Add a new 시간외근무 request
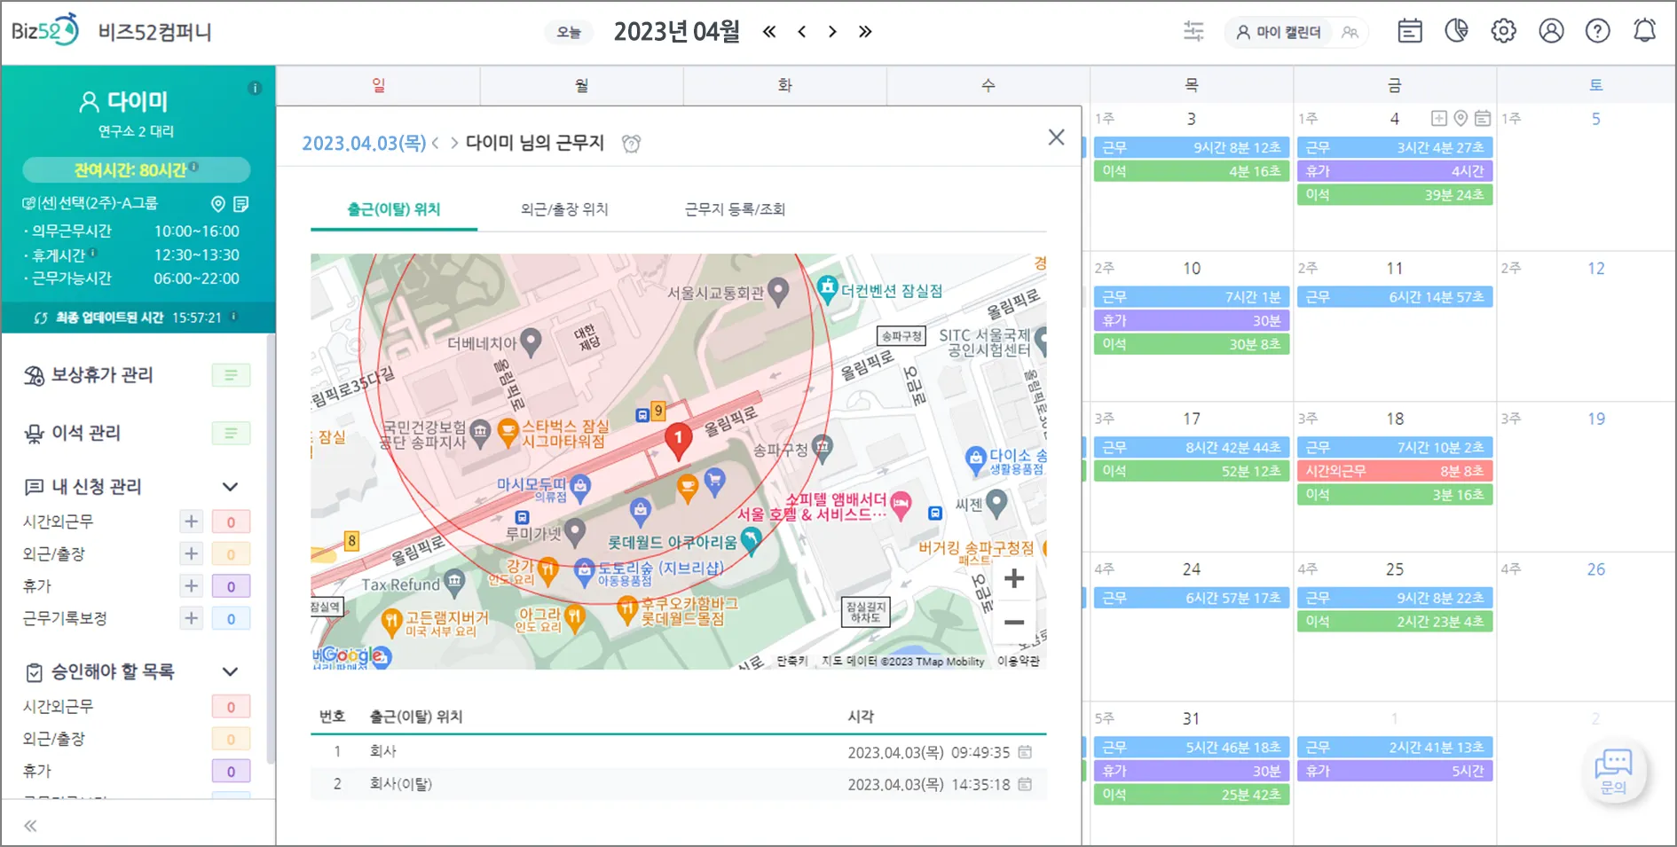The height and width of the screenshot is (847, 1677). point(191,522)
